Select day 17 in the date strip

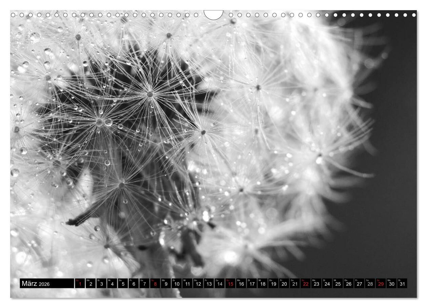251,284
